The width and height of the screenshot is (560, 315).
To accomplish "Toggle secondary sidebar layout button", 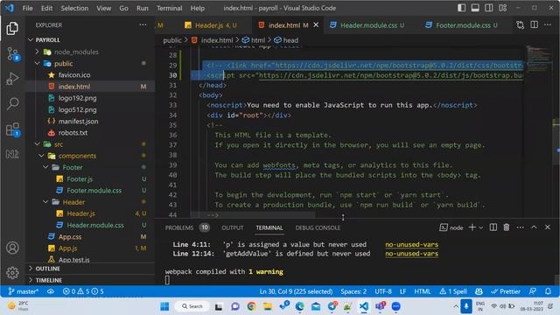I will click(489, 8).
